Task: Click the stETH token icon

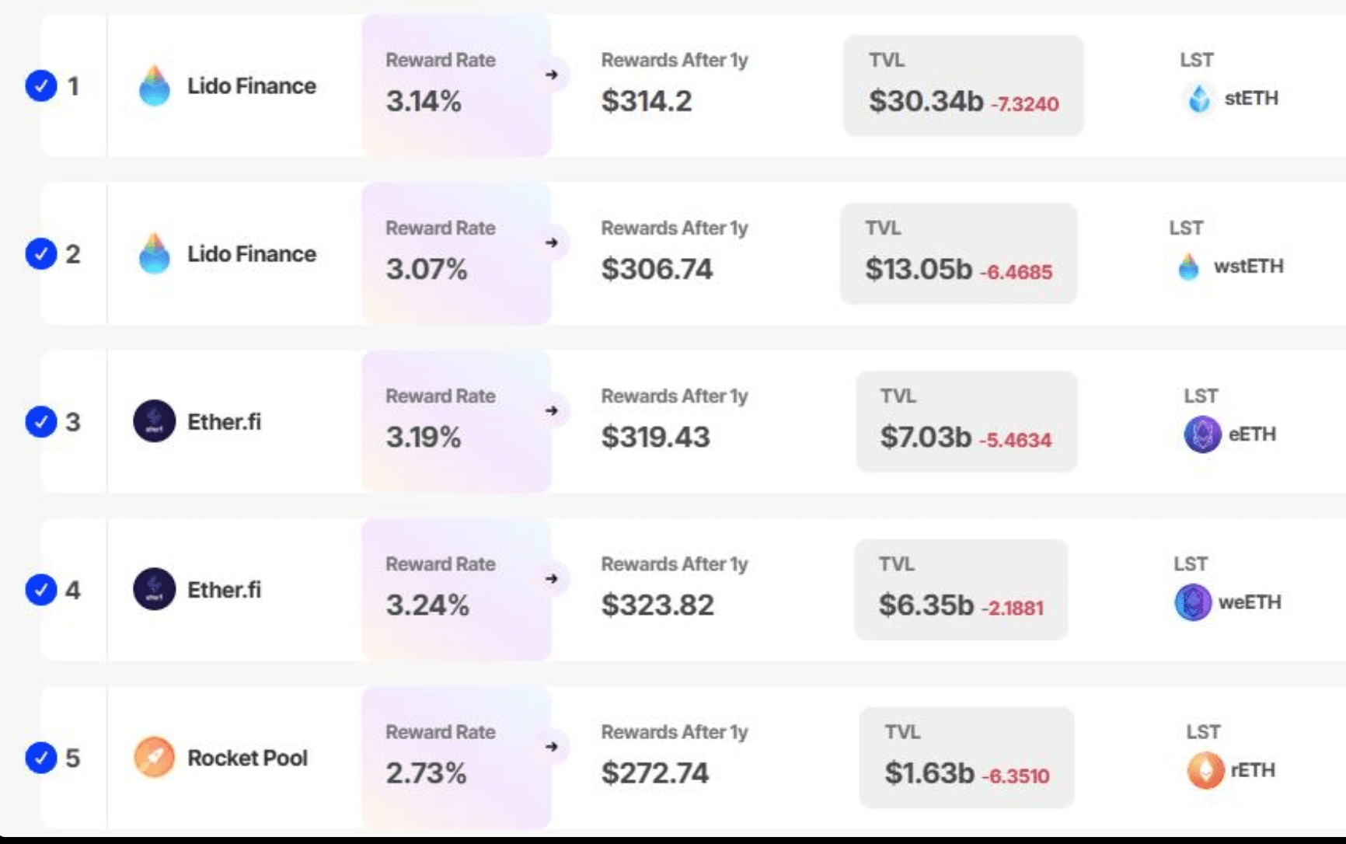Action: (1199, 99)
